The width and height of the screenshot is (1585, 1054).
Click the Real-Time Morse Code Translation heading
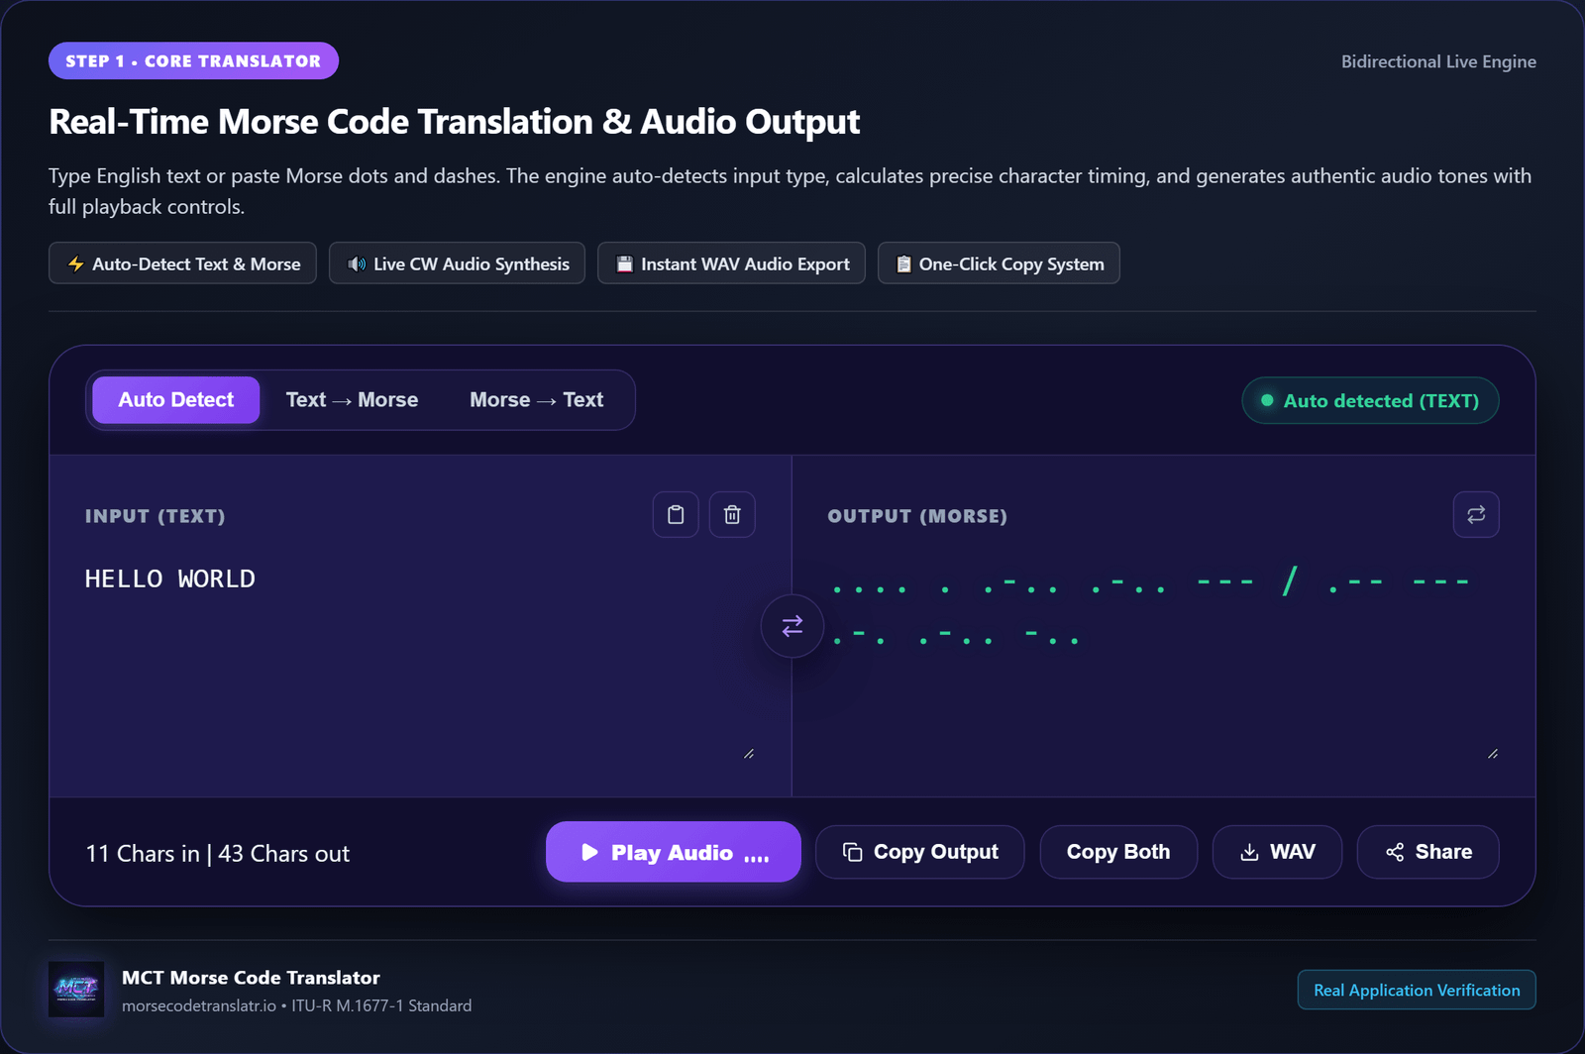tap(454, 121)
